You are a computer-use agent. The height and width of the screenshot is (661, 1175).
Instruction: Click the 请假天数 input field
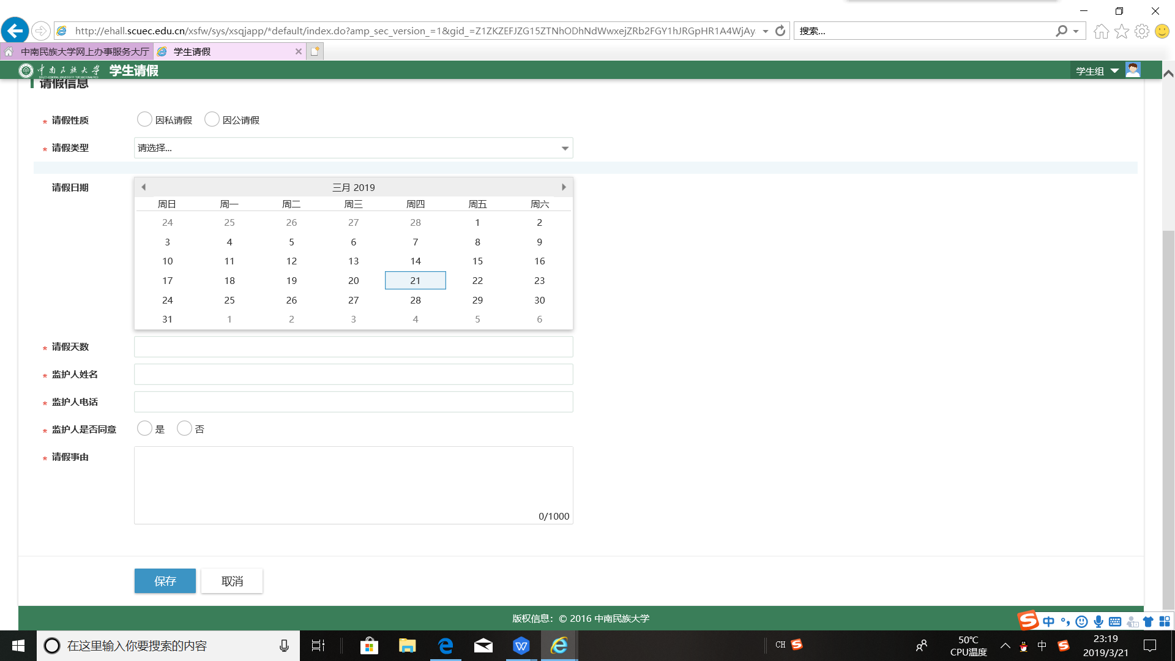[x=354, y=347]
